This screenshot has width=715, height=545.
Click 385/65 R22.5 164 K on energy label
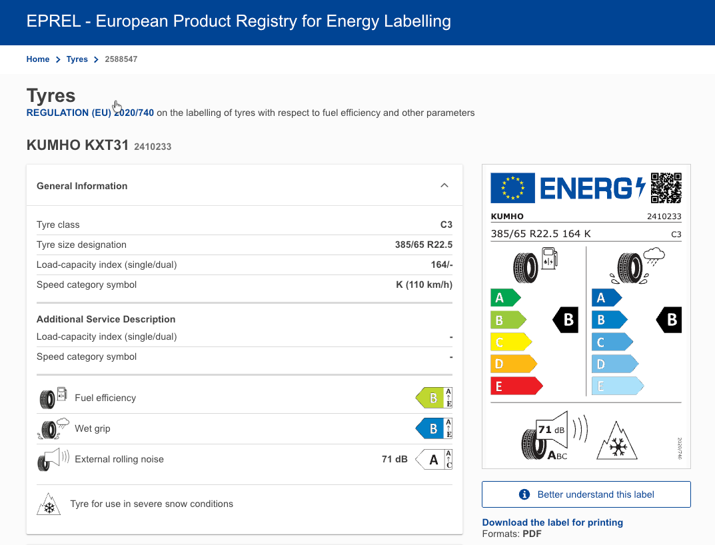[540, 234]
